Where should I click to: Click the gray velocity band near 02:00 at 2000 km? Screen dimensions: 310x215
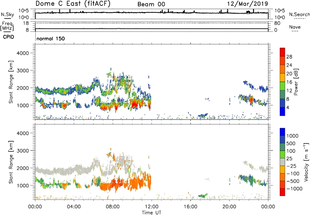coord(55,172)
